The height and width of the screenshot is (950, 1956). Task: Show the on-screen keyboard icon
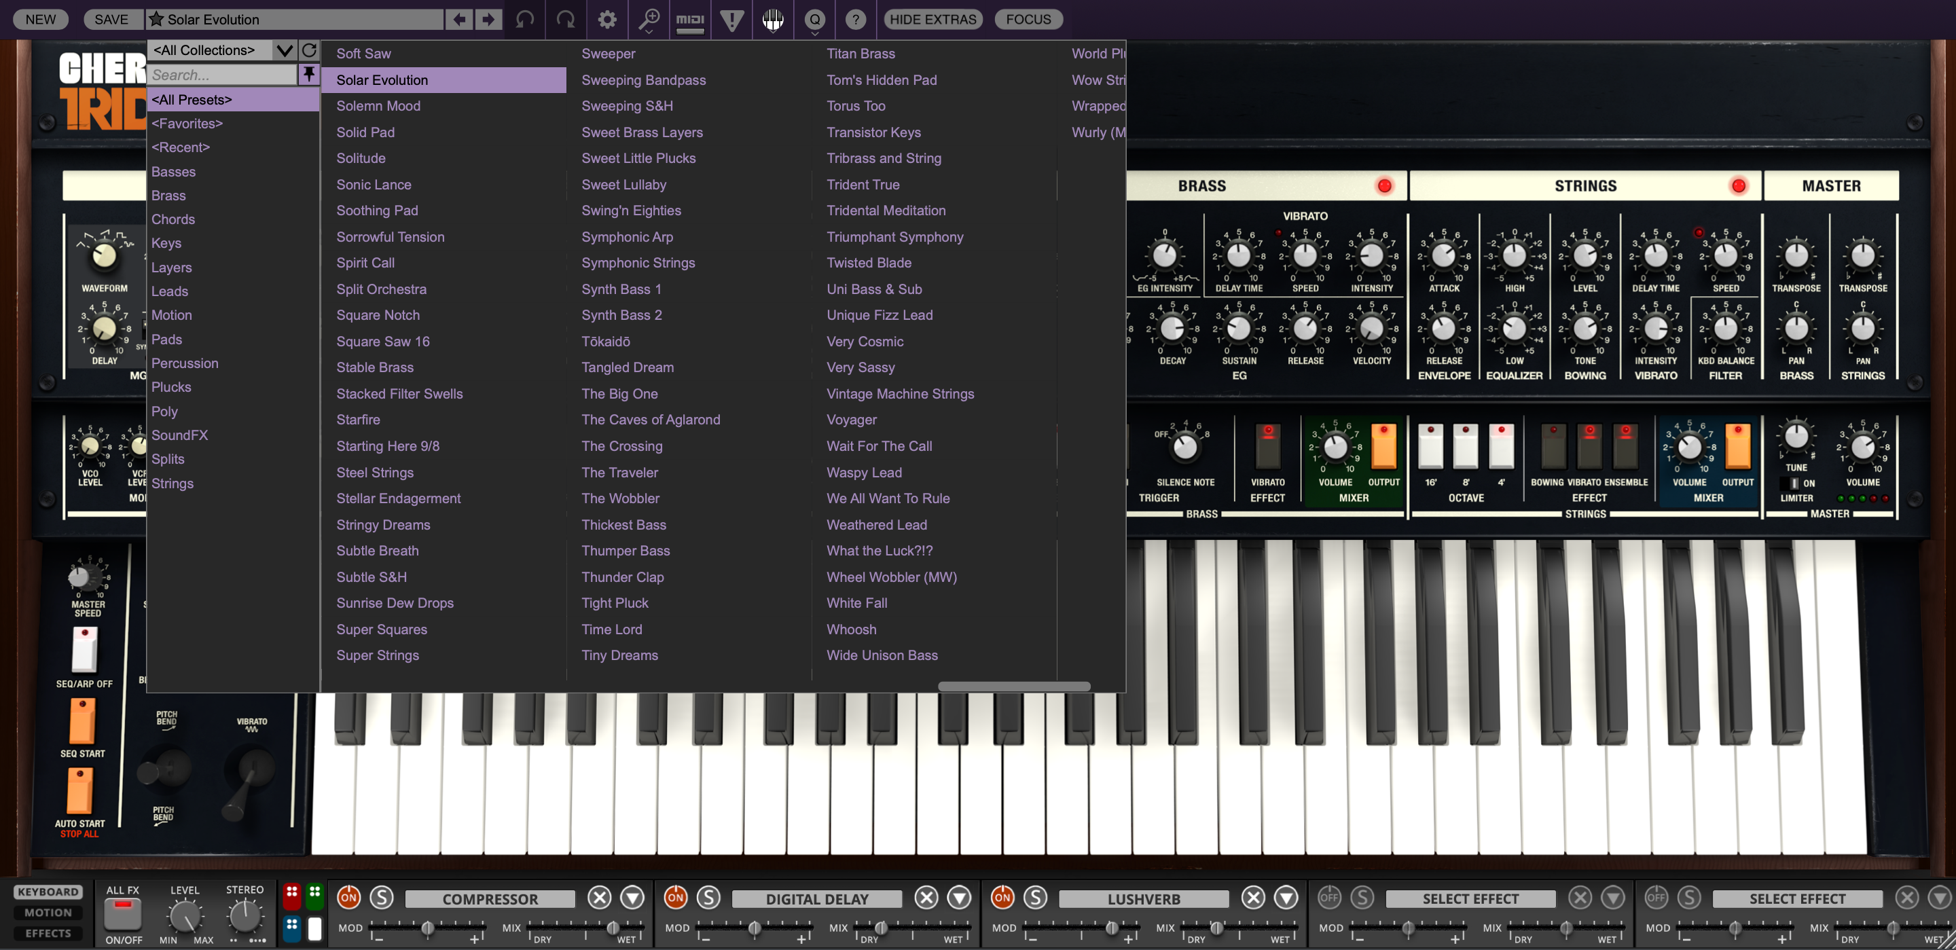pyautogui.click(x=773, y=19)
